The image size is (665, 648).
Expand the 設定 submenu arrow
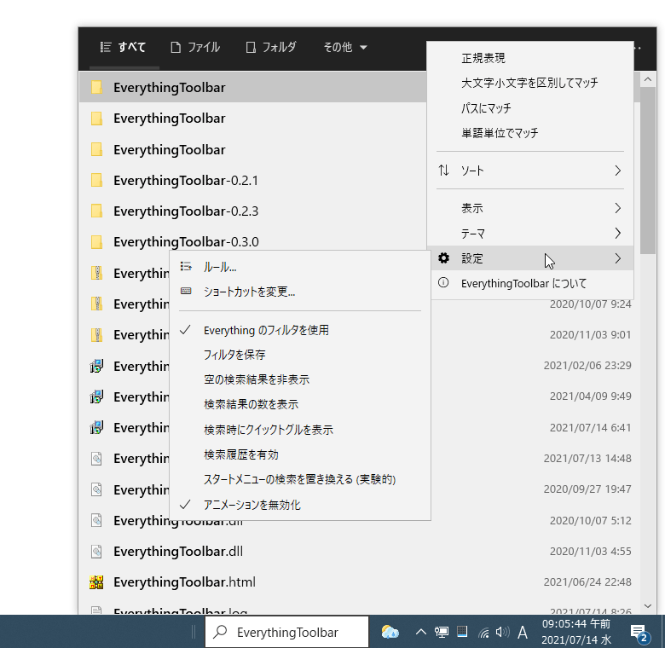(x=618, y=258)
